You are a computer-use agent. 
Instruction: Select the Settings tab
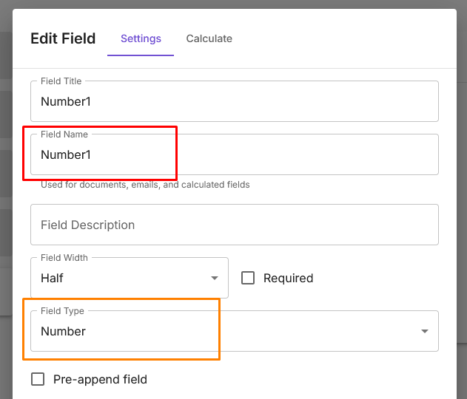coord(141,38)
